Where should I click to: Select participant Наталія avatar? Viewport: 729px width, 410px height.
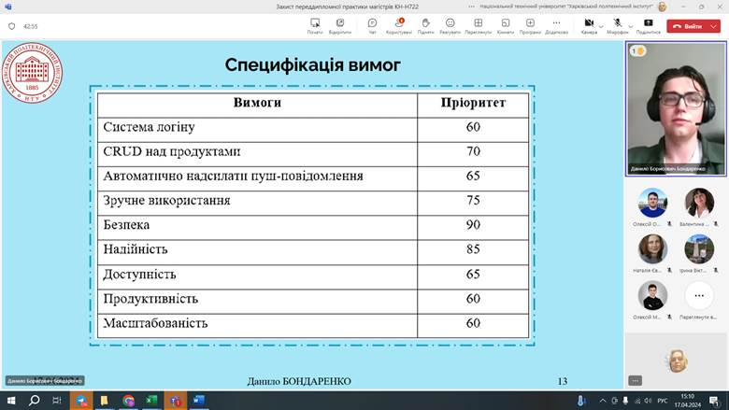(652, 248)
